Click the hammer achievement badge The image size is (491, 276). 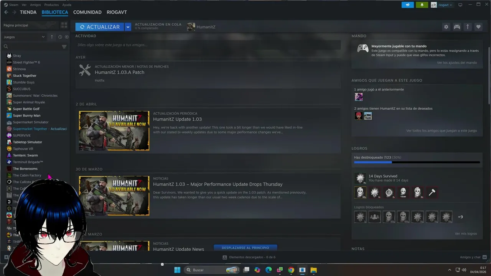coord(432,192)
